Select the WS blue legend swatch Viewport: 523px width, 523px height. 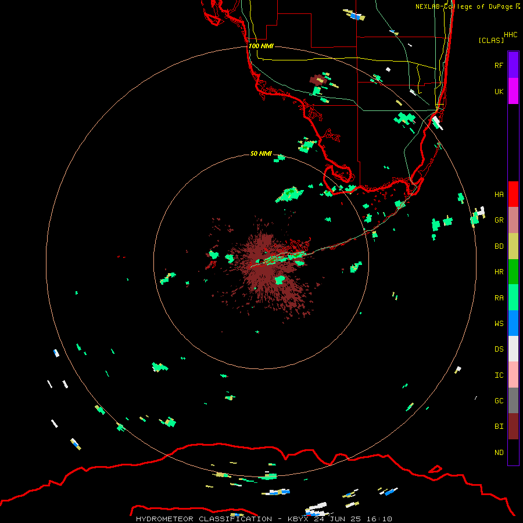pyautogui.click(x=513, y=323)
